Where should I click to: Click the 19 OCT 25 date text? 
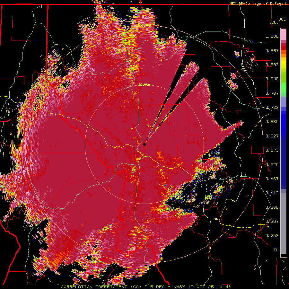pyautogui.click(x=200, y=287)
